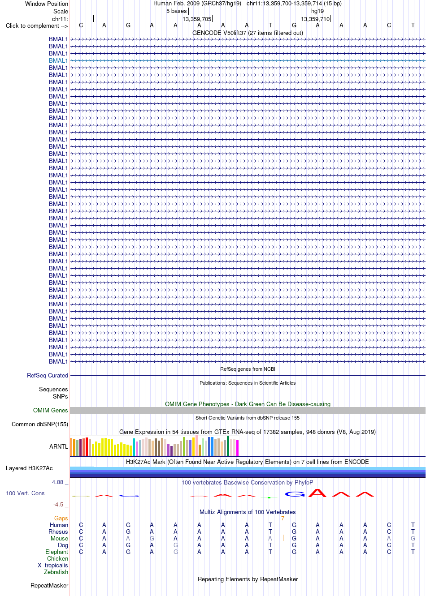Click the 'Sequences' track label

click(53, 389)
